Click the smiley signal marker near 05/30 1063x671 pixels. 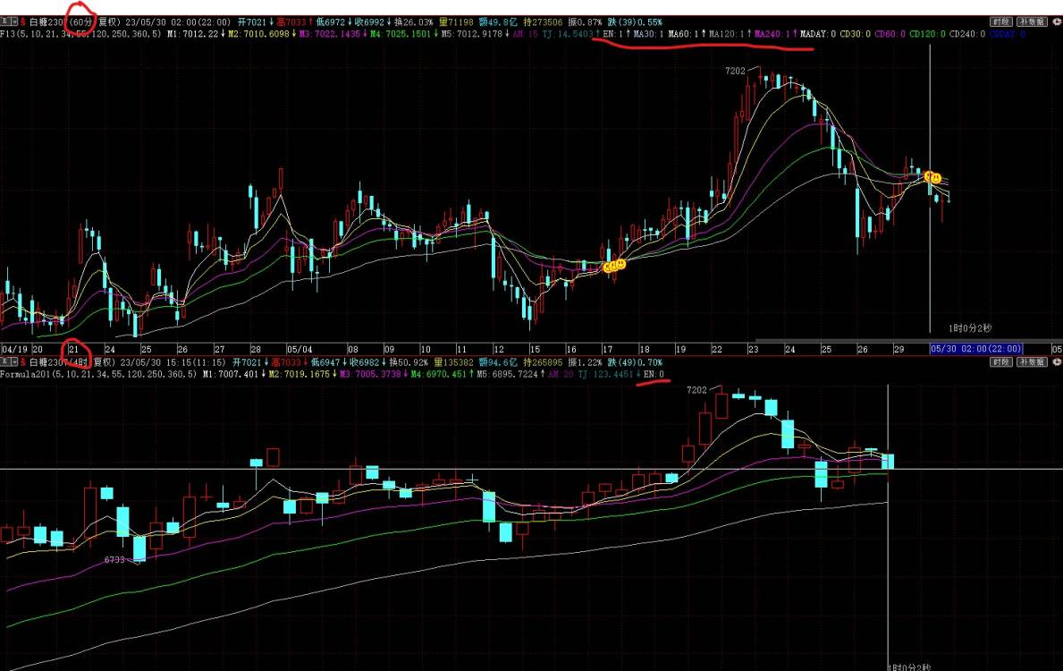[932, 177]
